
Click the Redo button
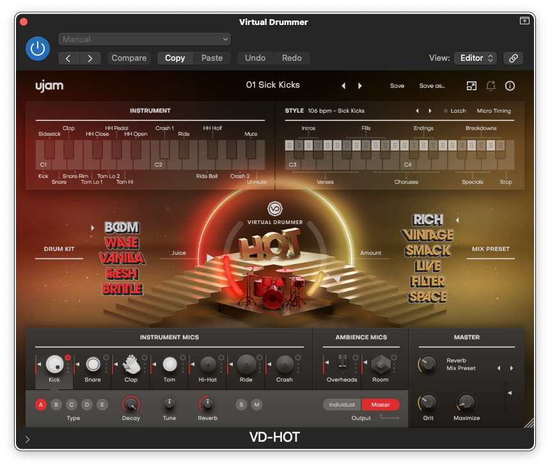pos(292,58)
